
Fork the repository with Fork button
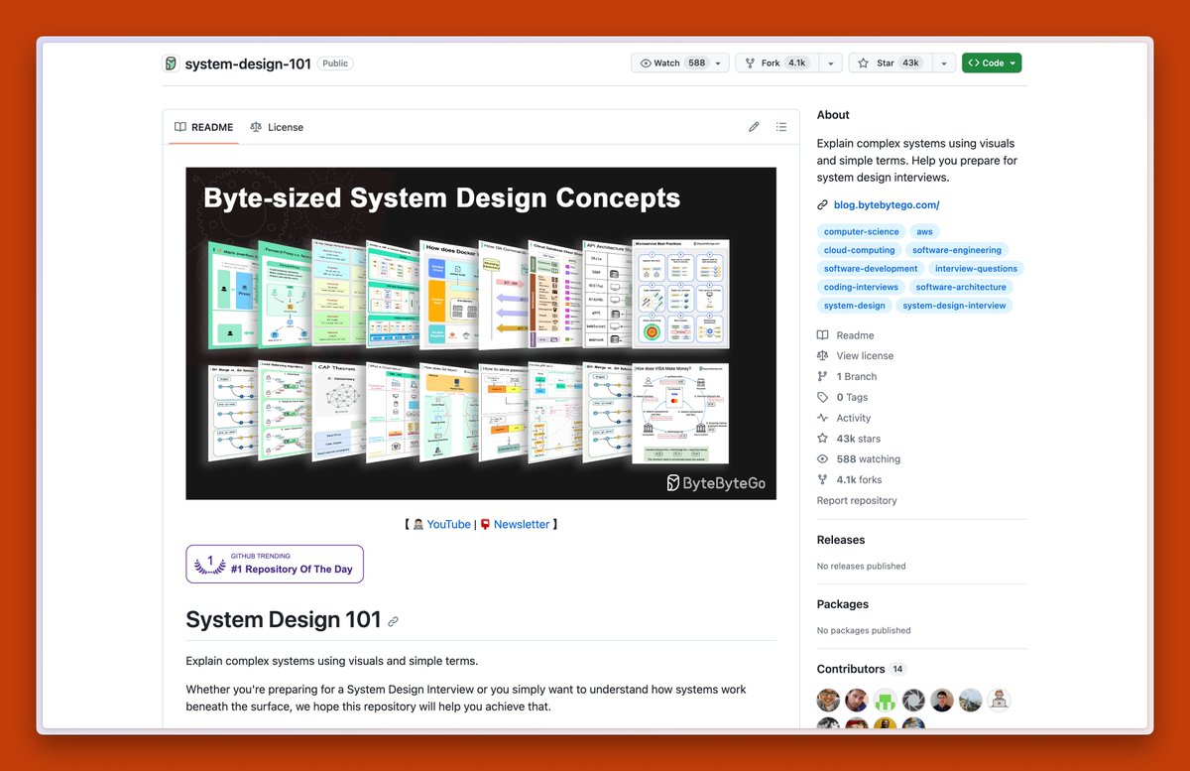[774, 63]
